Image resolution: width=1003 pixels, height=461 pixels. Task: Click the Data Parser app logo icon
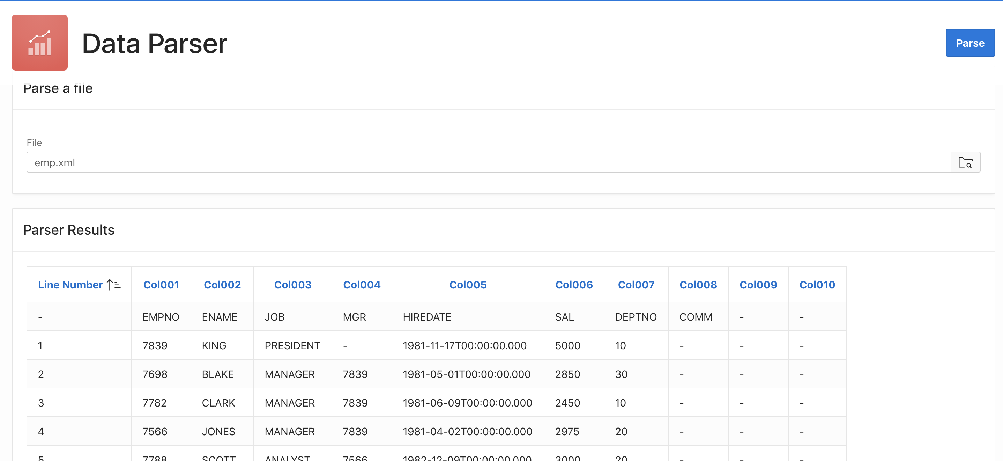(40, 43)
